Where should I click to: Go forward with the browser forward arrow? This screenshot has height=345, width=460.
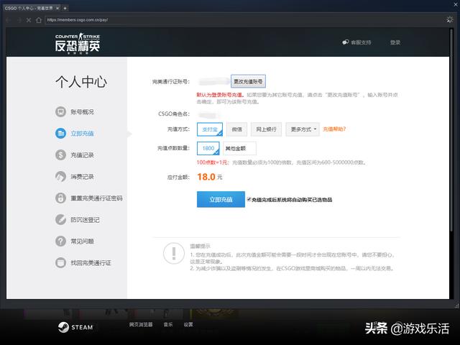19,20
